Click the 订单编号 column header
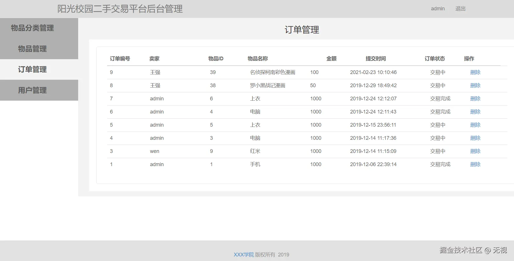 120,59
